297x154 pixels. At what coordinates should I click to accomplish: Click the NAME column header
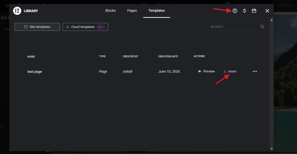pos(31,57)
